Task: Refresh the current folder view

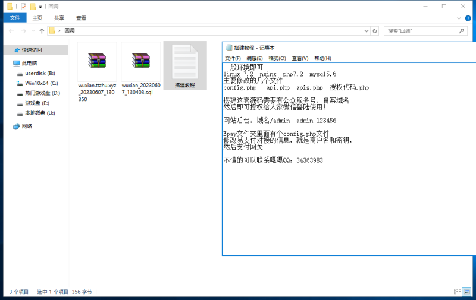Action: click(374, 30)
